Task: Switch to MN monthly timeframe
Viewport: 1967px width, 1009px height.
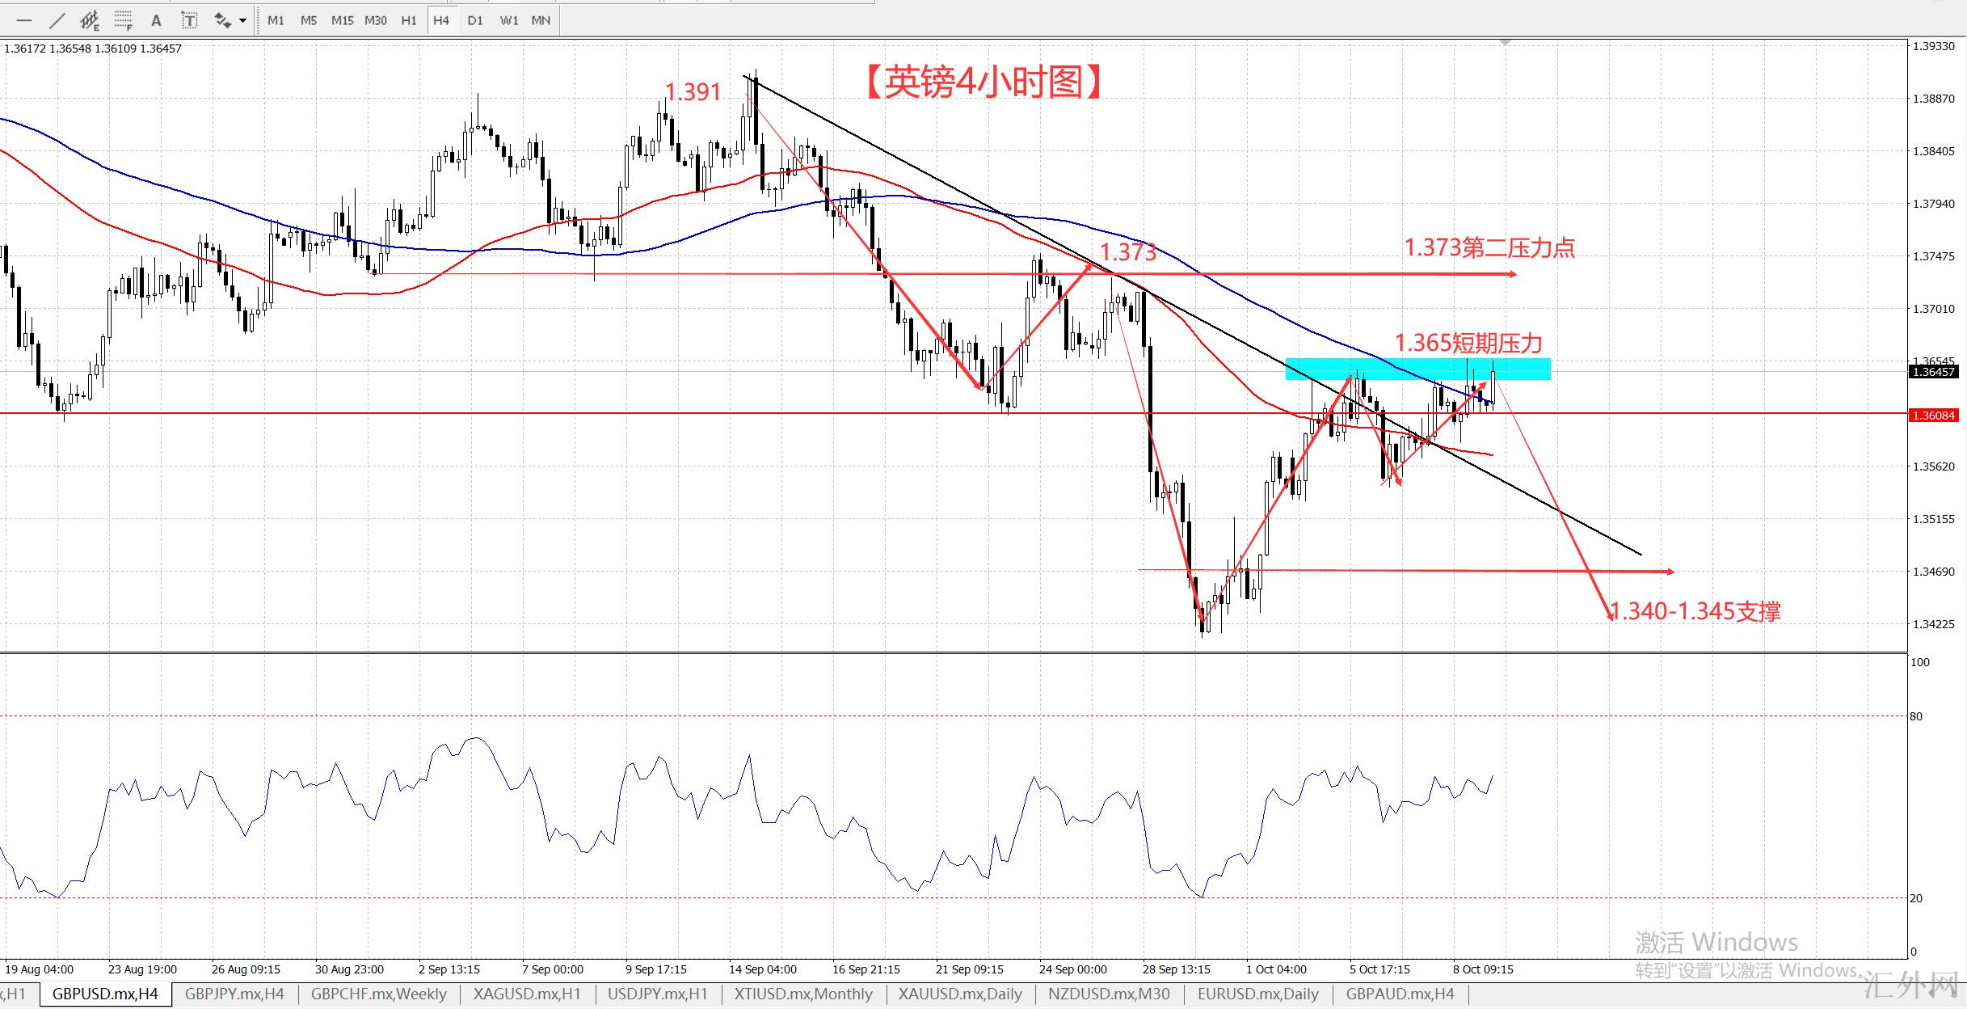Action: pos(541,20)
